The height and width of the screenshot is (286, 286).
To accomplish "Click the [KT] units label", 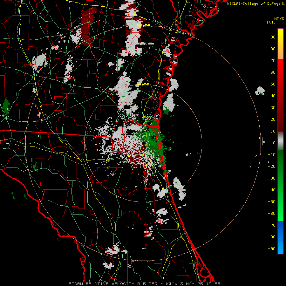I will pos(271,22).
